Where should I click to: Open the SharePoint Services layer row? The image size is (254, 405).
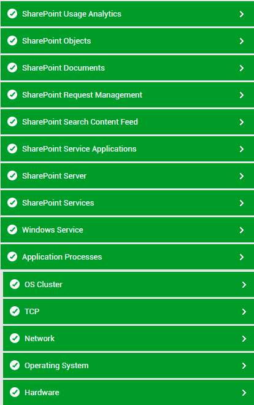[127, 202]
